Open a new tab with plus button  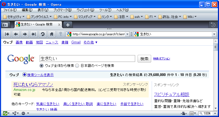[68, 25]
